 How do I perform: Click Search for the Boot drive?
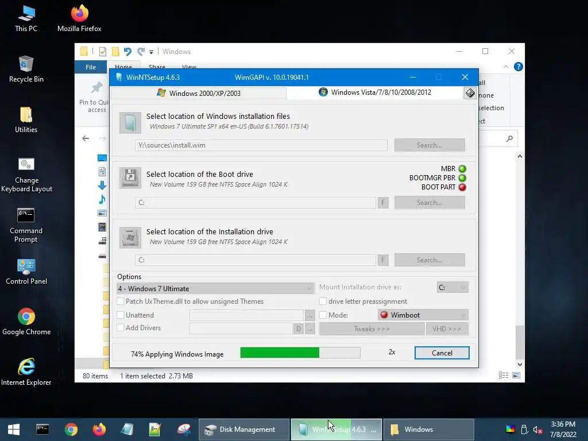[x=430, y=203]
